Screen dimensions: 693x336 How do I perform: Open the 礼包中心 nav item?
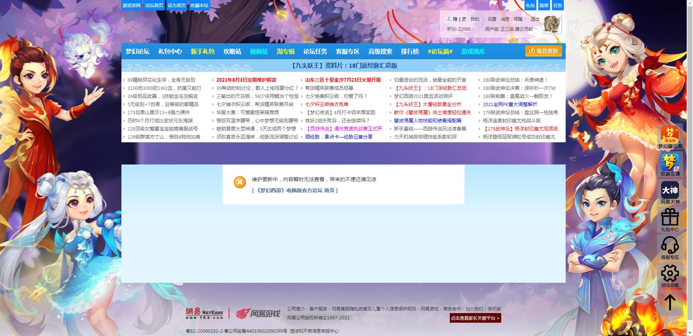[x=170, y=51]
